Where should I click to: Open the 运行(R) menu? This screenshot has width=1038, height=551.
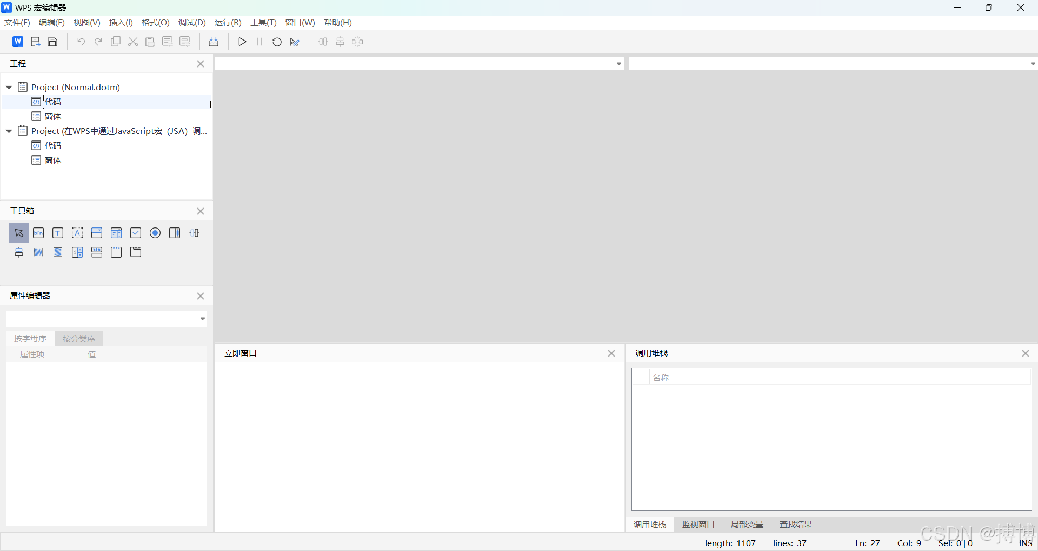(x=228, y=23)
